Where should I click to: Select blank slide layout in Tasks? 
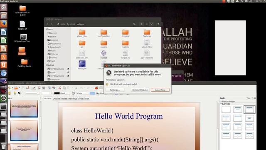tap(226, 109)
